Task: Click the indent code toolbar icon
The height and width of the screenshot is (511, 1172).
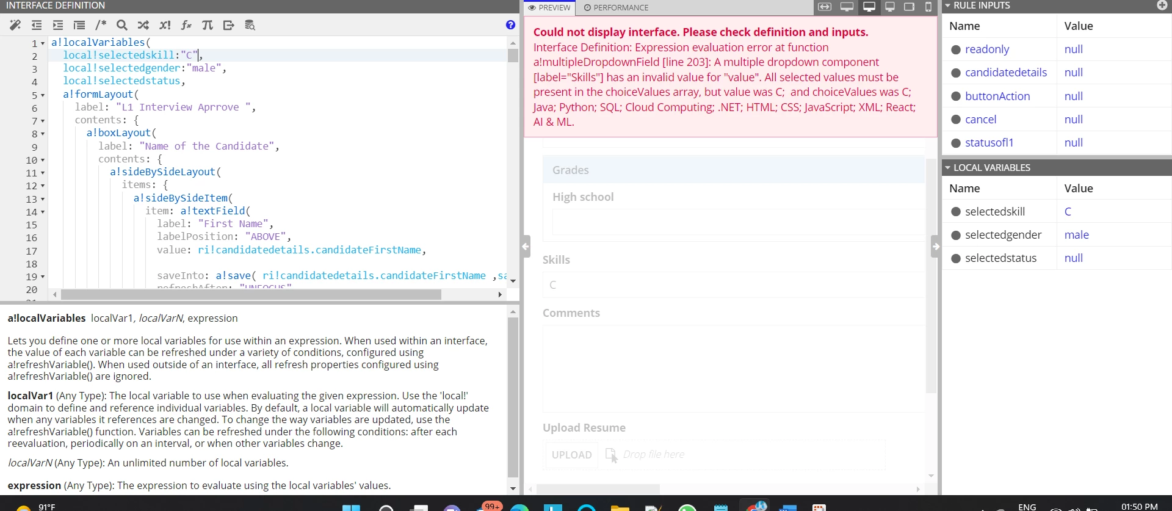Action: click(58, 25)
